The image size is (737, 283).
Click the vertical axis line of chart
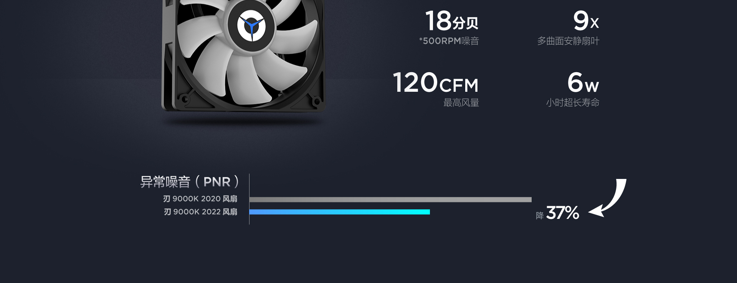point(249,199)
